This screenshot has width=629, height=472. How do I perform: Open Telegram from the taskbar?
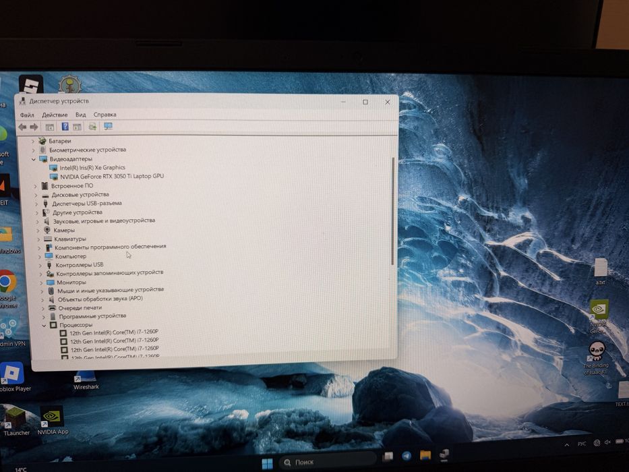[407, 456]
